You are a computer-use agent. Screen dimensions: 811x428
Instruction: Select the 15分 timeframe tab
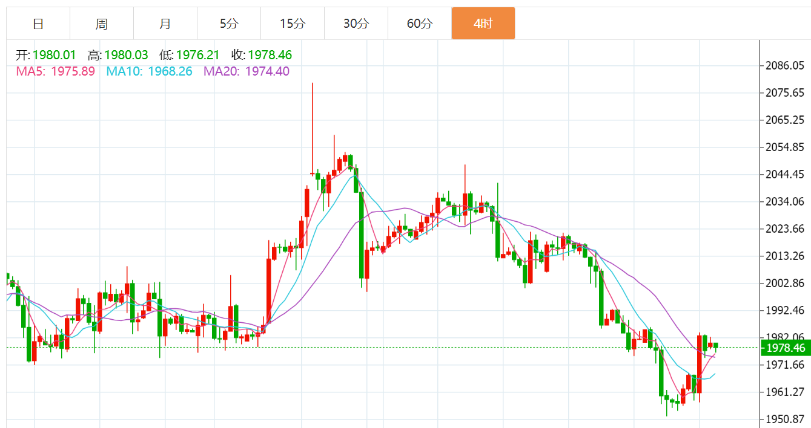[293, 24]
